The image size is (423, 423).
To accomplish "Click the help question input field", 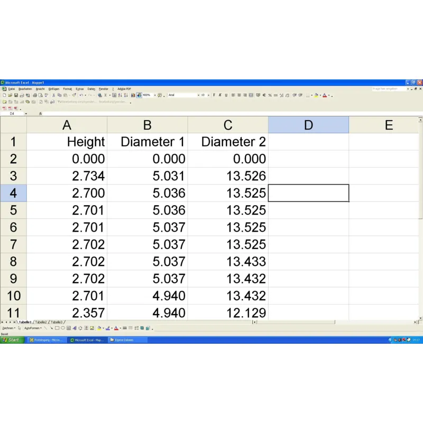I will point(389,89).
